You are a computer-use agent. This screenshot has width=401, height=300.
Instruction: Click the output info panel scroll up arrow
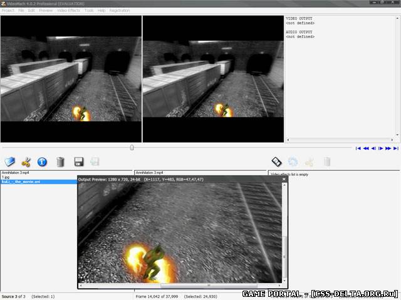pyautogui.click(x=397, y=18)
